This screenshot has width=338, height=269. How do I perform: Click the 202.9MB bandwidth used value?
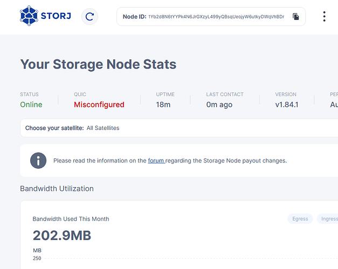(61, 236)
